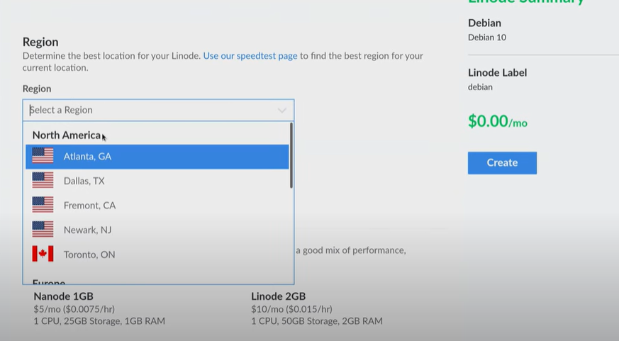Choose Toronto, ON region

(157, 255)
